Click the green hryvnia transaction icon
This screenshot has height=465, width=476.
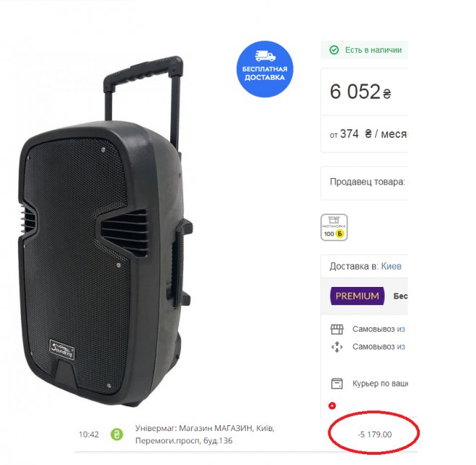[x=117, y=434]
